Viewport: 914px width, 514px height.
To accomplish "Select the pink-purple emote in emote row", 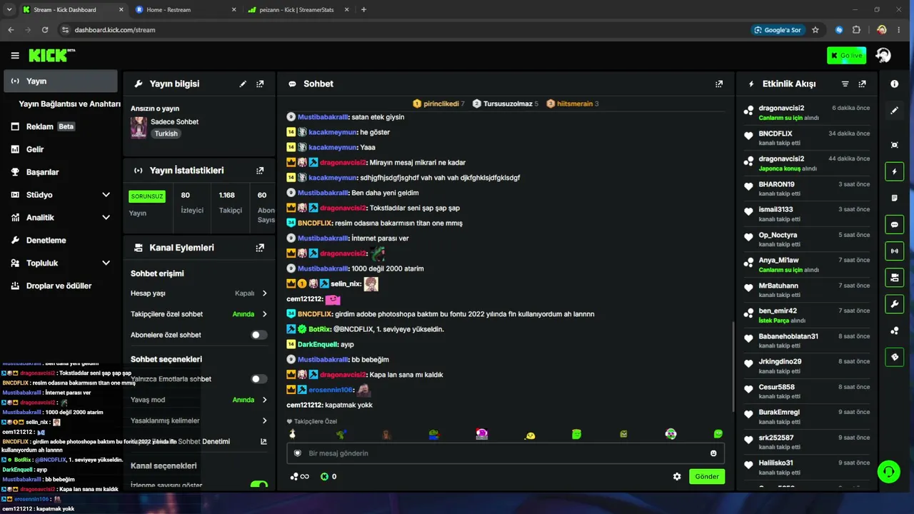I will pos(482,434).
